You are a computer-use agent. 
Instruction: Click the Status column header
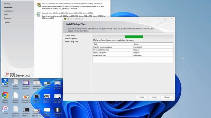(153, 44)
